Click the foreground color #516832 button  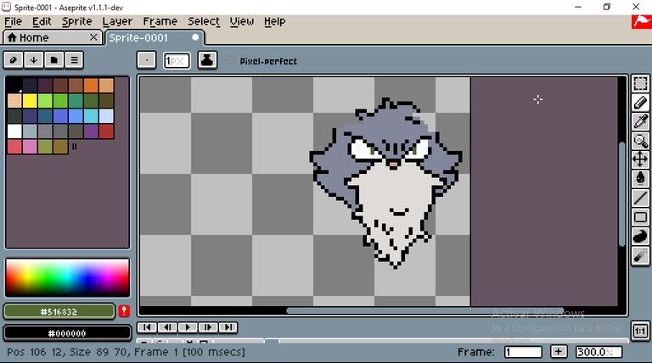click(59, 311)
